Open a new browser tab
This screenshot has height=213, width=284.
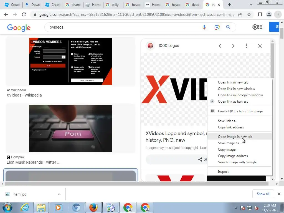coord(229,5)
